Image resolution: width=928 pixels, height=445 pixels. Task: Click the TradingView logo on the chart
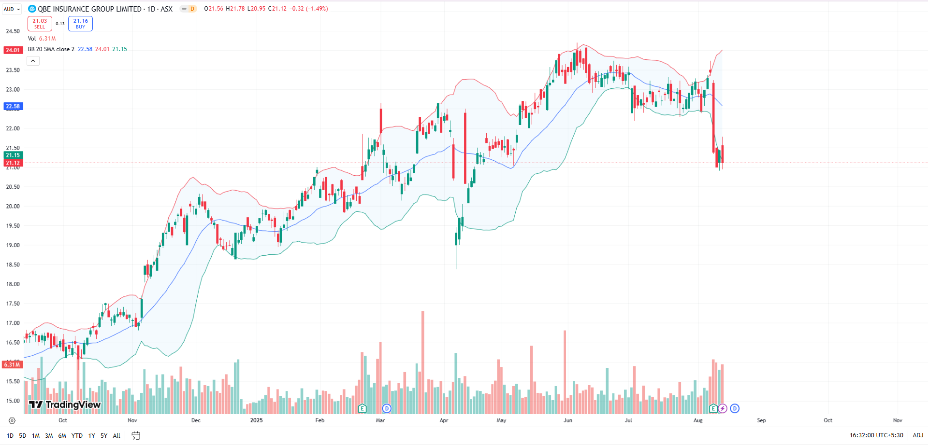65,404
